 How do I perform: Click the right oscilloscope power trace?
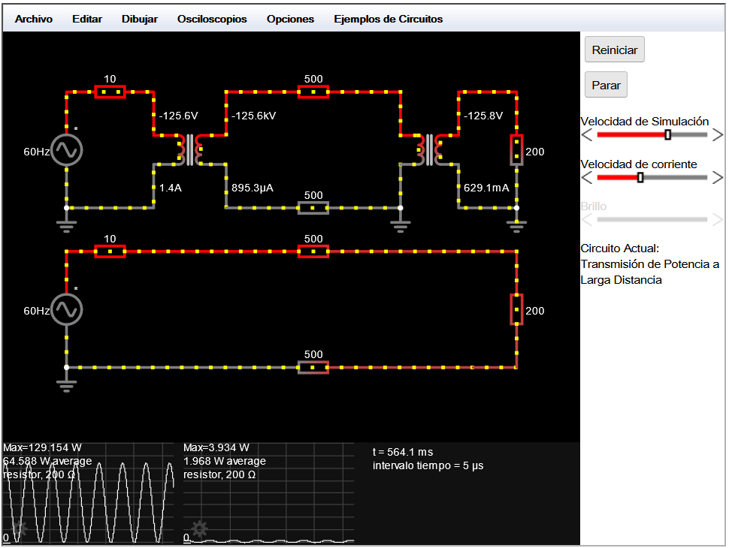[x=269, y=541]
